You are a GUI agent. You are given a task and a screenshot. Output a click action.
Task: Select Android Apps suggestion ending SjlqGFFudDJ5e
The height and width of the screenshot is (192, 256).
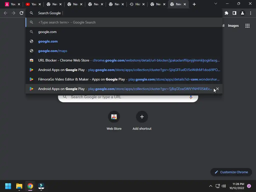point(124,70)
